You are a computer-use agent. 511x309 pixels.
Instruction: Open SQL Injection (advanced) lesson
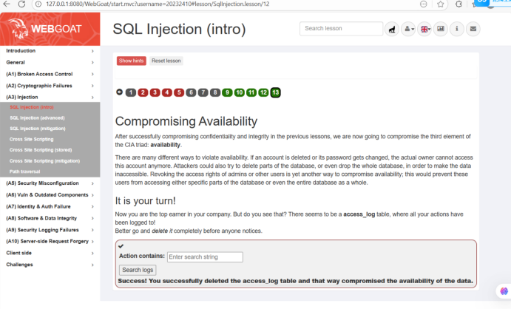tap(37, 118)
